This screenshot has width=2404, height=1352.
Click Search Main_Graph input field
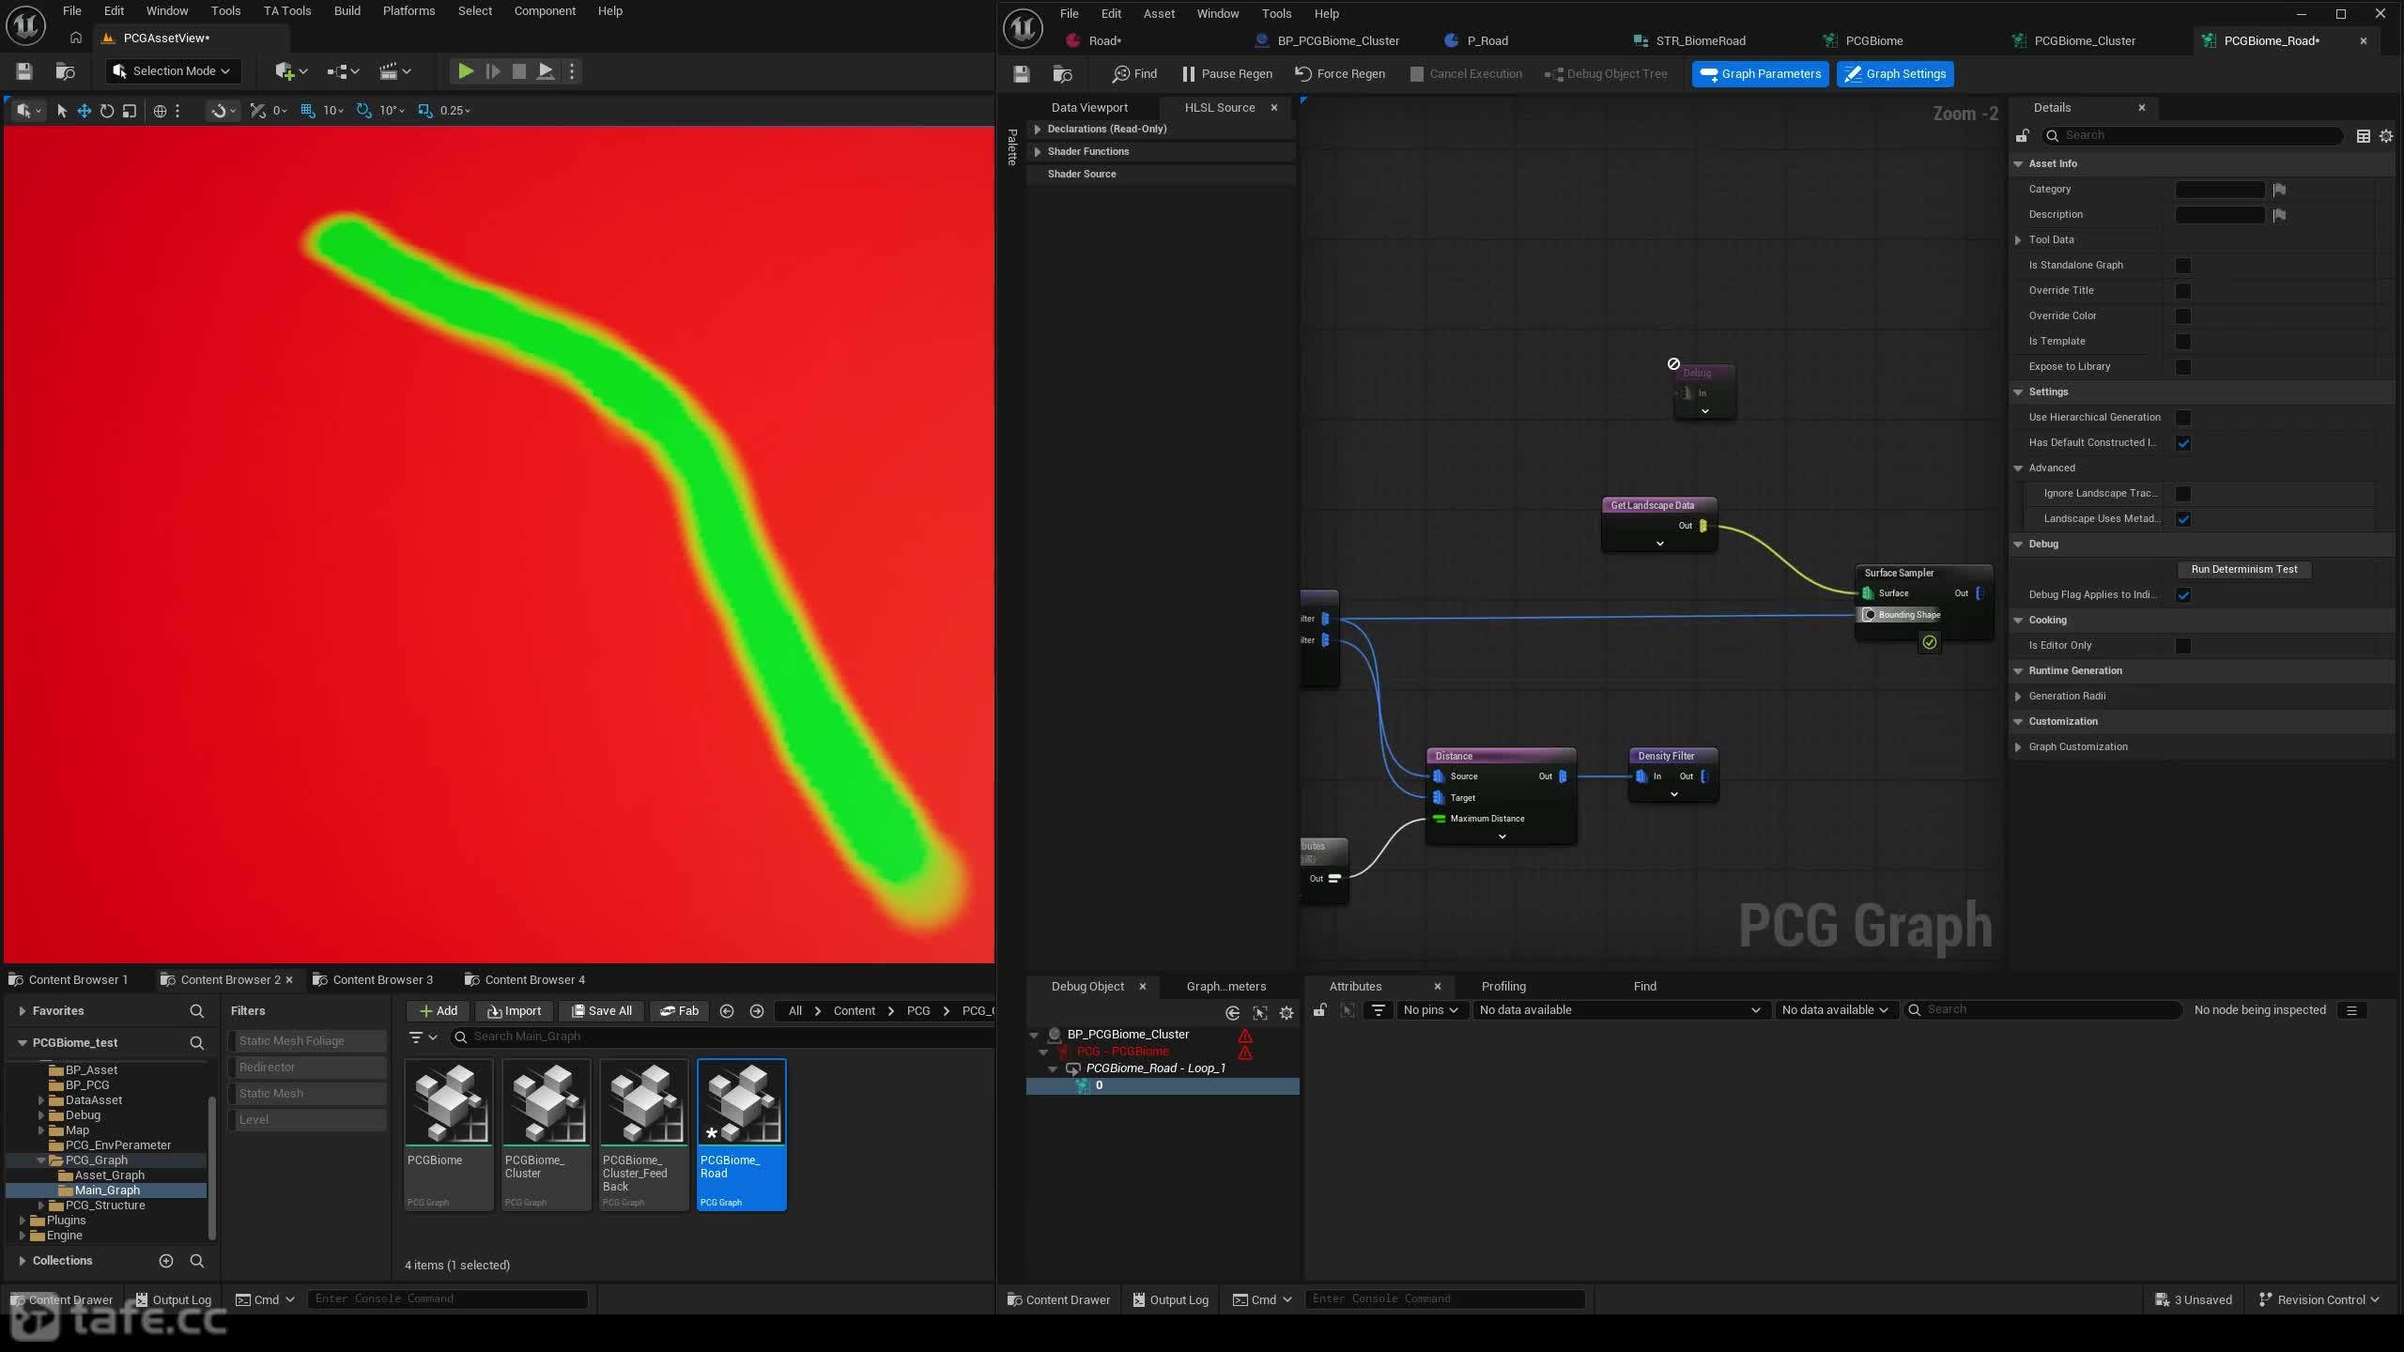point(723,1037)
